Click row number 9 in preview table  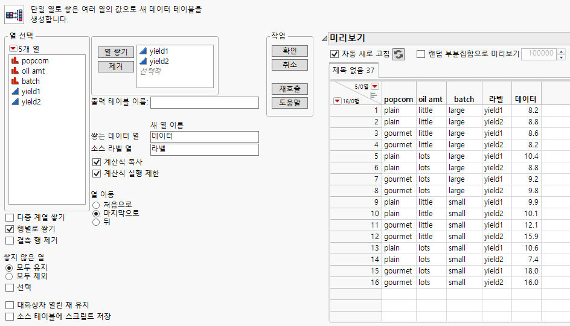376,202
